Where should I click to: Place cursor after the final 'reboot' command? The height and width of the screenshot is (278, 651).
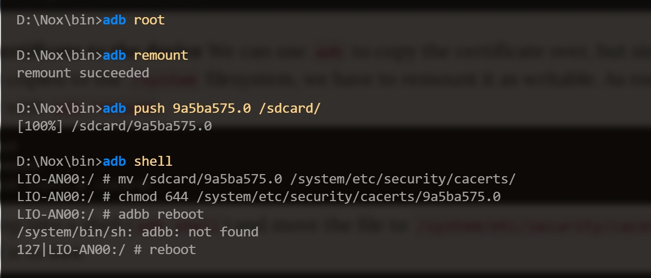pos(196,249)
